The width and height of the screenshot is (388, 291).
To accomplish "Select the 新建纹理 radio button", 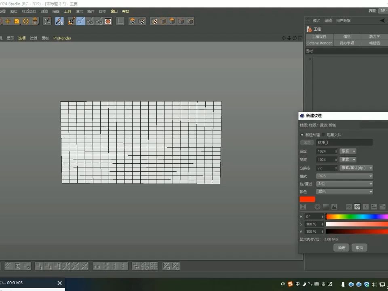I will 302,135.
